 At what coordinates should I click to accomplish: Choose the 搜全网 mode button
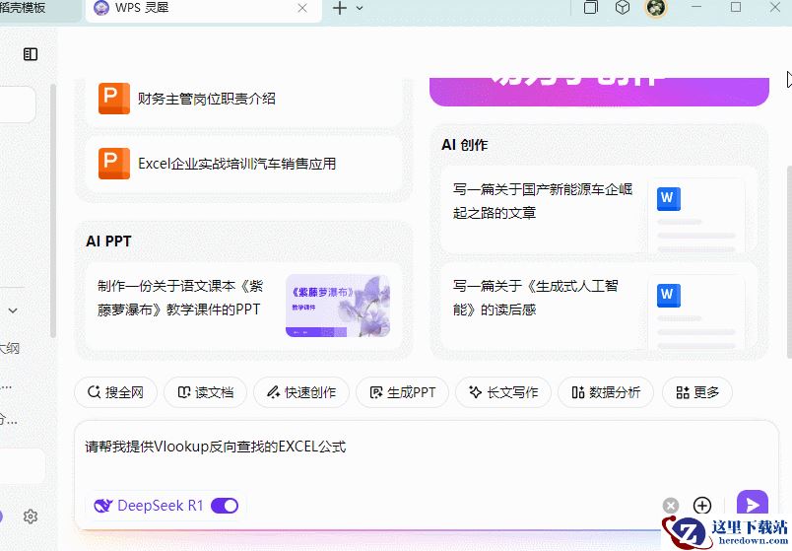click(115, 392)
